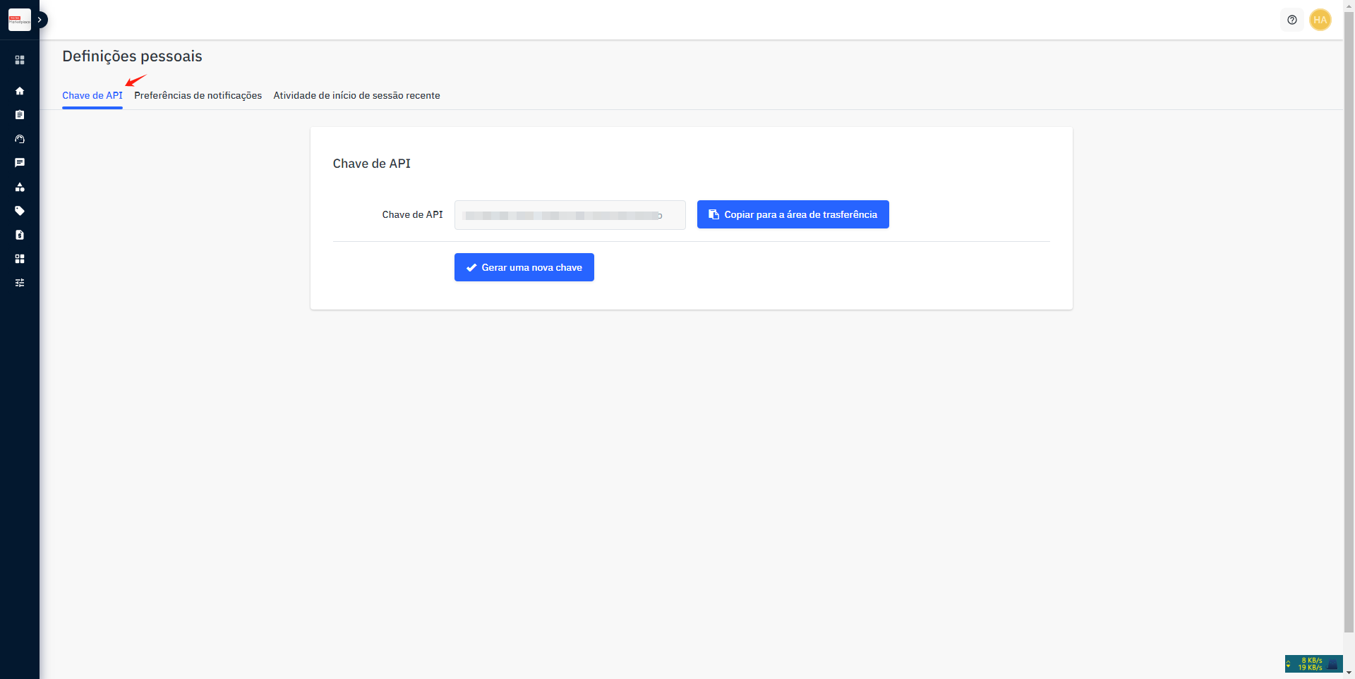1355x679 pixels.
Task: Open the dollar invoice icon in the sidebar
Action: pyautogui.click(x=20, y=235)
